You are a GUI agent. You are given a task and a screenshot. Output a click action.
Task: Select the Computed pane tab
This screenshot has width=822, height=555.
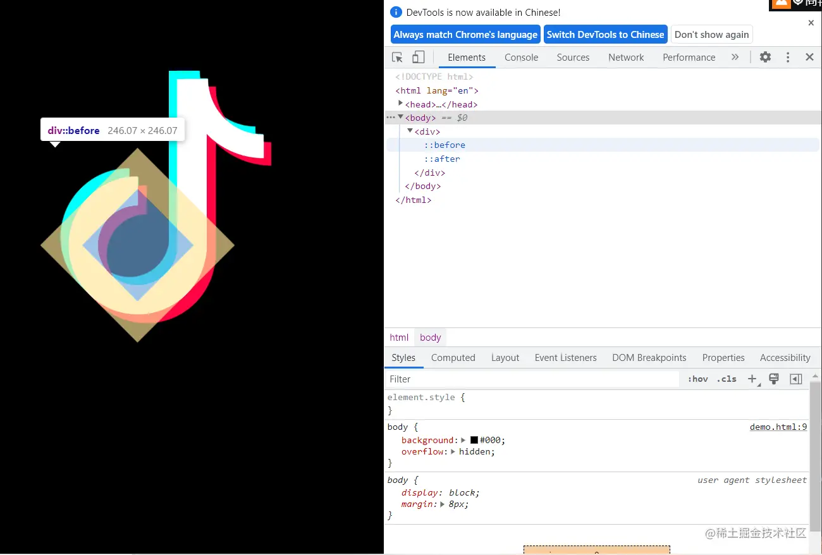[453, 357]
